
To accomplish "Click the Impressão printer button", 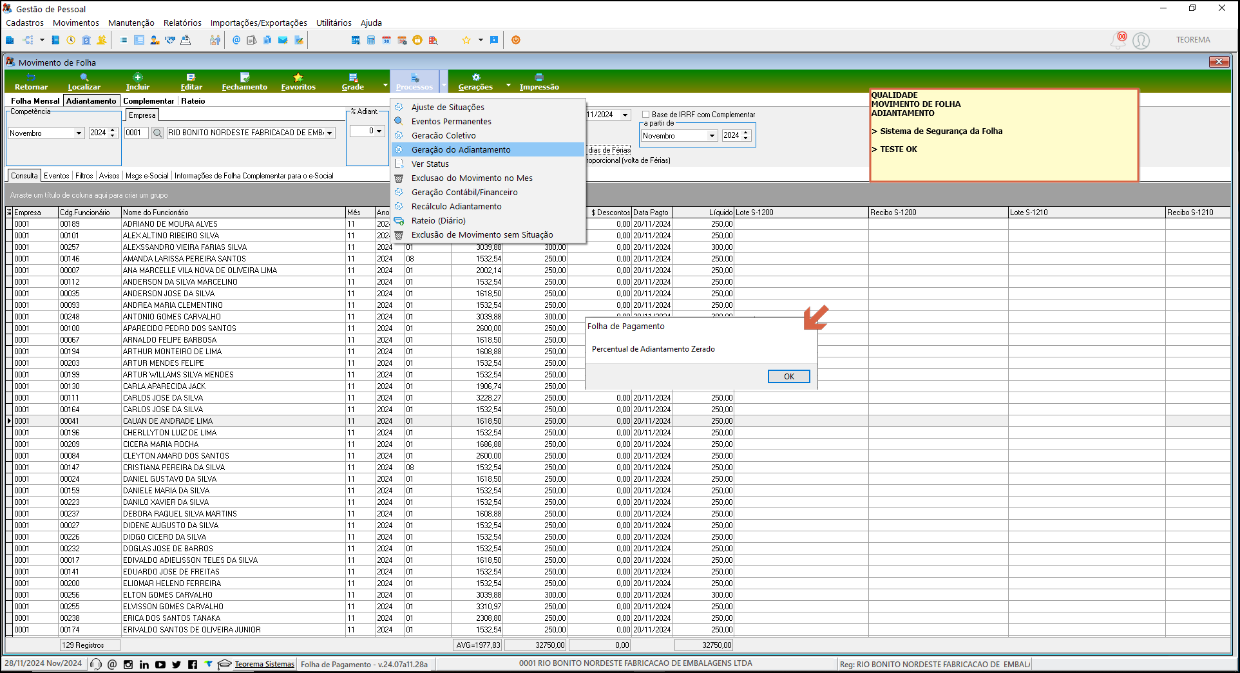I will 539,81.
